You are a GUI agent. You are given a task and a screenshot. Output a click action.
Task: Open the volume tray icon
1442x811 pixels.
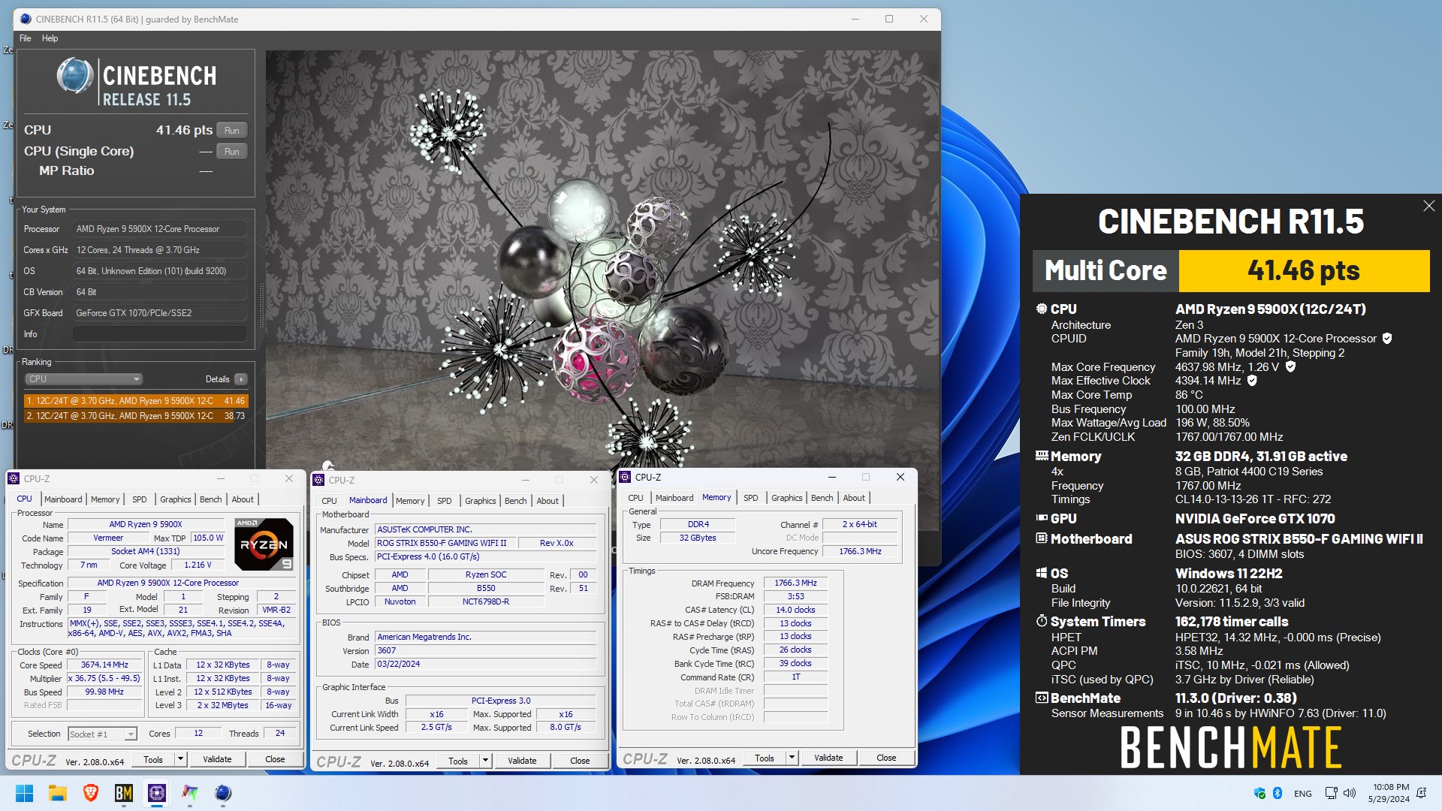pyautogui.click(x=1350, y=793)
